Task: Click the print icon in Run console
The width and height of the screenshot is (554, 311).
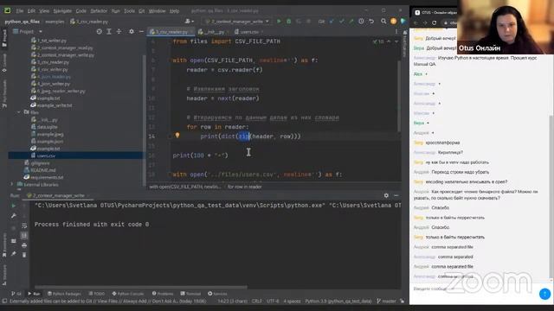Action: (24, 245)
